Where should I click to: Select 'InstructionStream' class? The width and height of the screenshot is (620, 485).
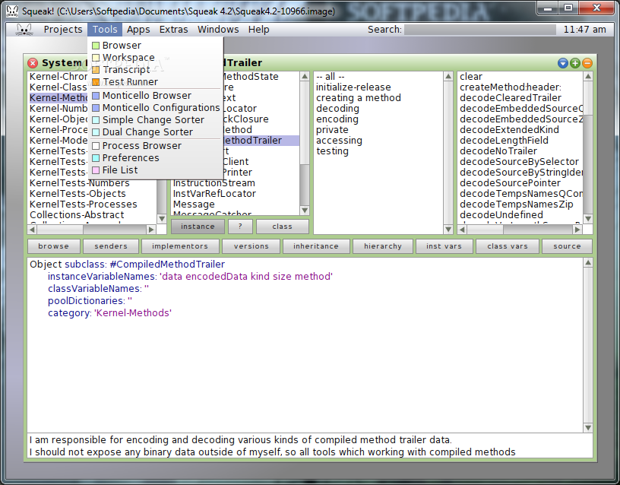[x=214, y=183]
